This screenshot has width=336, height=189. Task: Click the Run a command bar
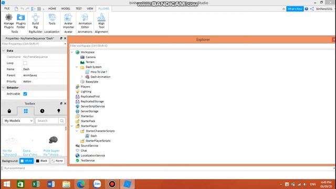click(168, 168)
